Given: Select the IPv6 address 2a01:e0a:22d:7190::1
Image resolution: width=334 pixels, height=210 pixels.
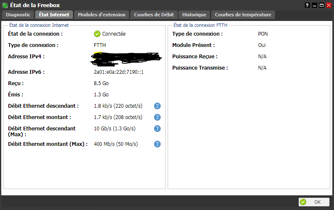Looking at the screenshot, I should [119, 72].
